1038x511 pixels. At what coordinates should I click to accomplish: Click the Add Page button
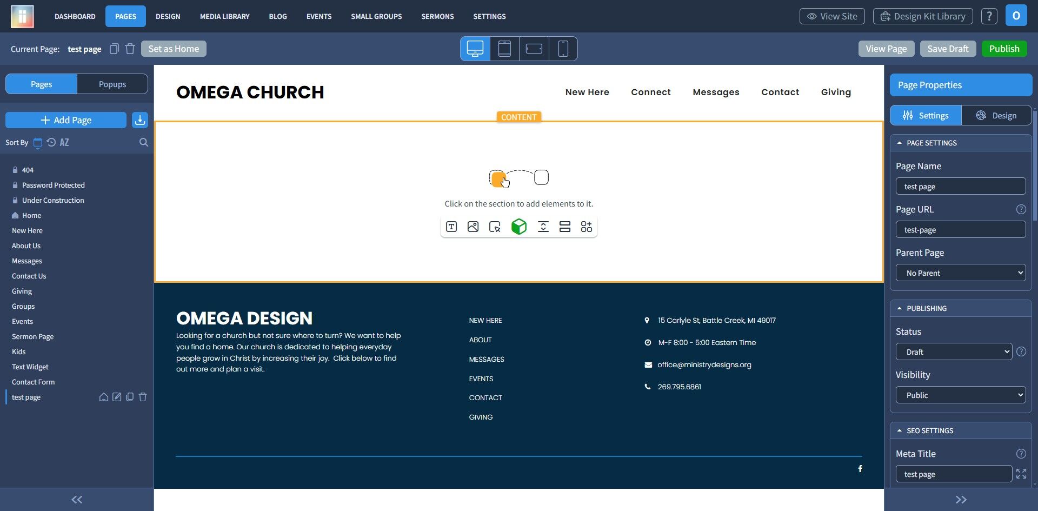point(66,120)
